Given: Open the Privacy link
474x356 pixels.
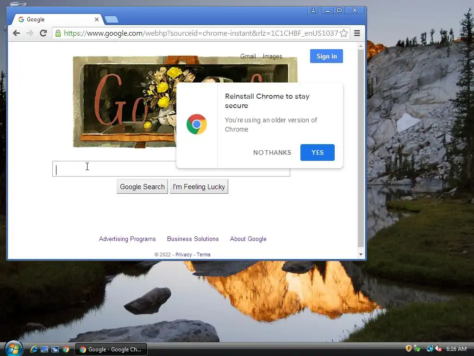Looking at the screenshot, I should (x=183, y=254).
